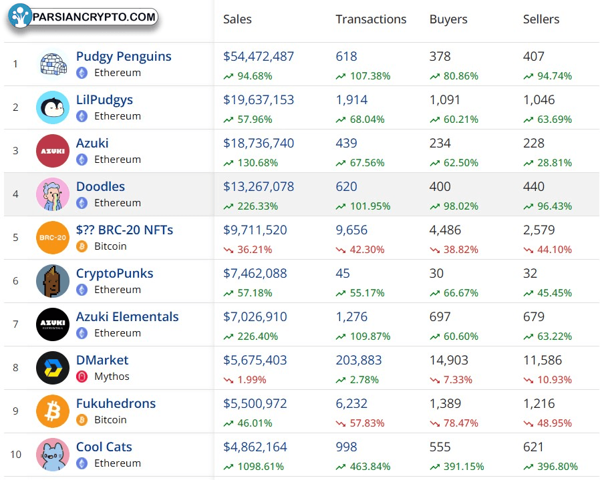This screenshot has height=480, width=600.
Task: Select the CryptoPunks pixel avatar
Action: click(x=53, y=281)
